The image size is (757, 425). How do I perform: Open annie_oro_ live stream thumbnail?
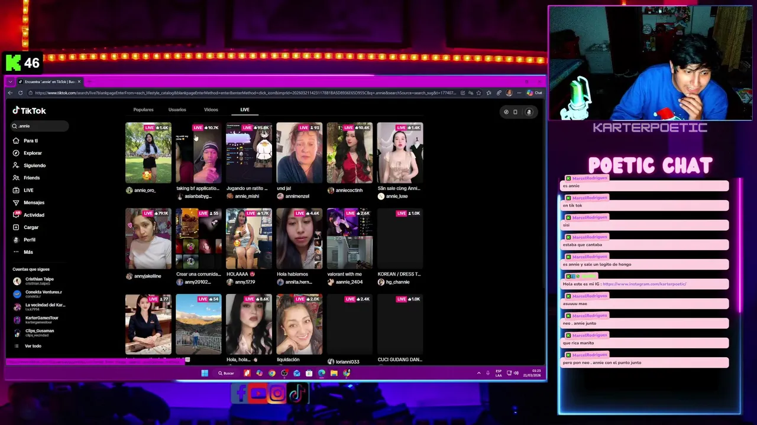click(x=148, y=153)
